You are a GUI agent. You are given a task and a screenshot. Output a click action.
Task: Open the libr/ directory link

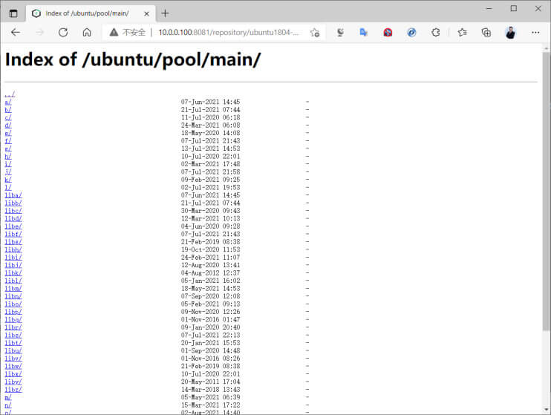tap(13, 327)
